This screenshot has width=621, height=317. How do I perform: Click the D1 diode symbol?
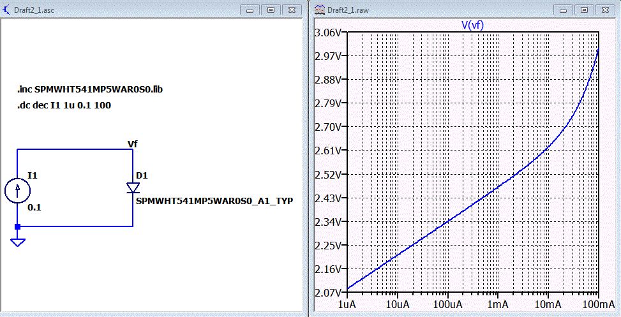point(133,188)
